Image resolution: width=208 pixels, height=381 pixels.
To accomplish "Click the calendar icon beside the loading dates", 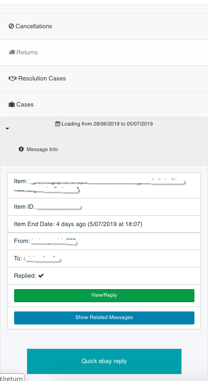I will click(58, 124).
